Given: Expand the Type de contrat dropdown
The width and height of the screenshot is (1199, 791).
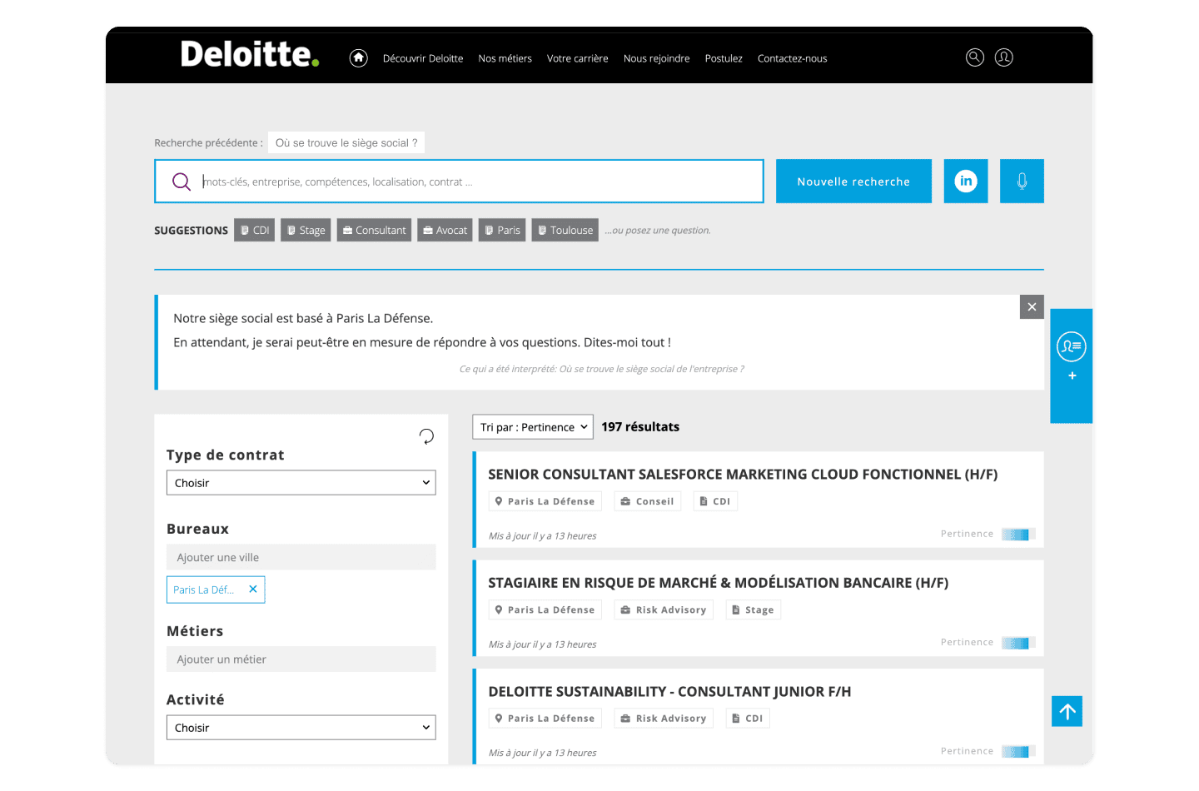Looking at the screenshot, I should coord(301,483).
